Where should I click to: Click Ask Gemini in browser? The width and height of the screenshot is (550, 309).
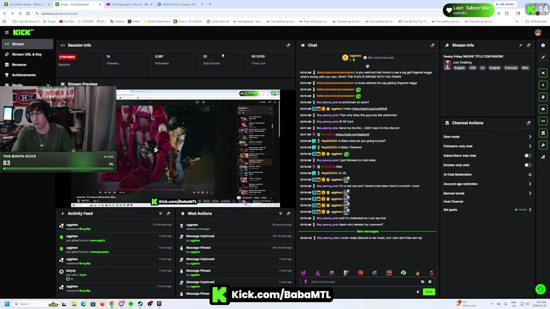[505, 4]
